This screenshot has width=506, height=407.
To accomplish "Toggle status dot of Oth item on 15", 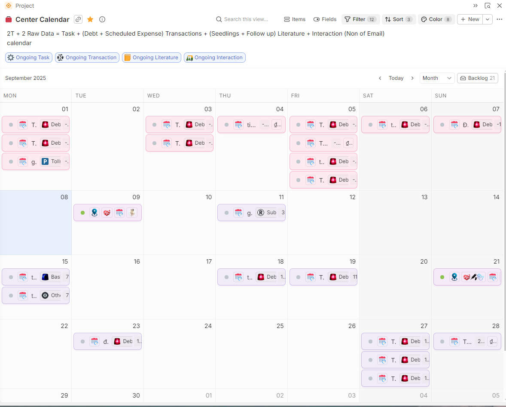I will click(11, 296).
